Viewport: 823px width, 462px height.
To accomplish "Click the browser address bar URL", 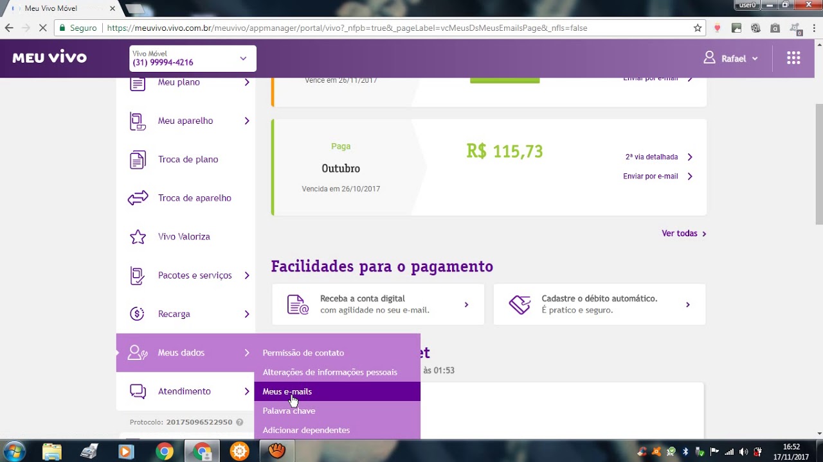I will 347,28.
